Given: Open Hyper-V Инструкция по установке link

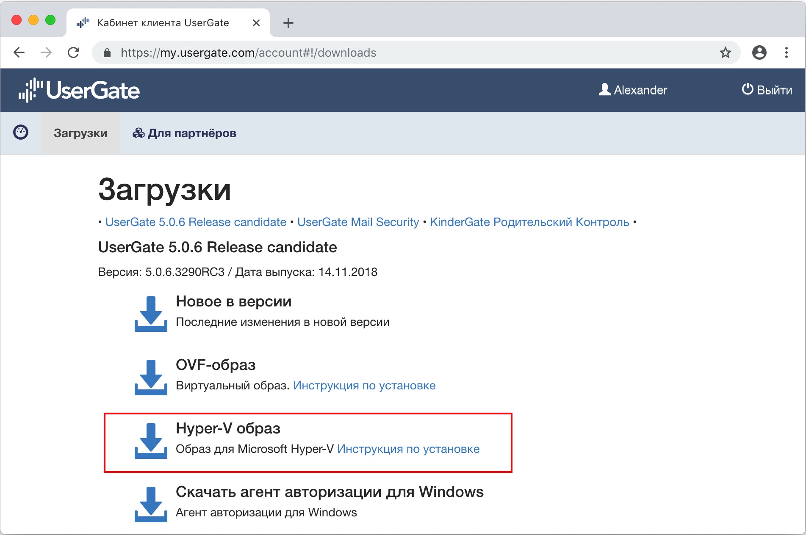Looking at the screenshot, I should [408, 449].
